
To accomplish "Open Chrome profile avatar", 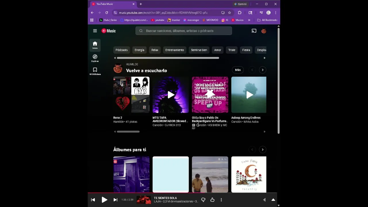I will point(269,13).
